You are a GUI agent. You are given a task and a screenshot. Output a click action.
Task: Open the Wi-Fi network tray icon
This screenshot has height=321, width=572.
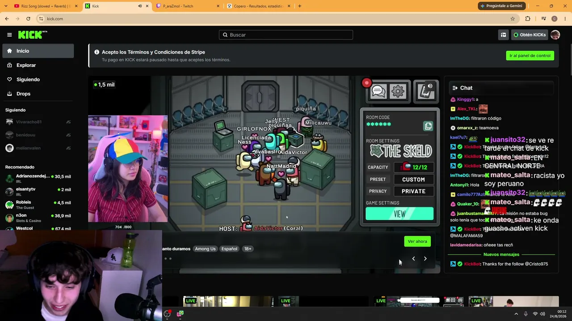point(535,314)
